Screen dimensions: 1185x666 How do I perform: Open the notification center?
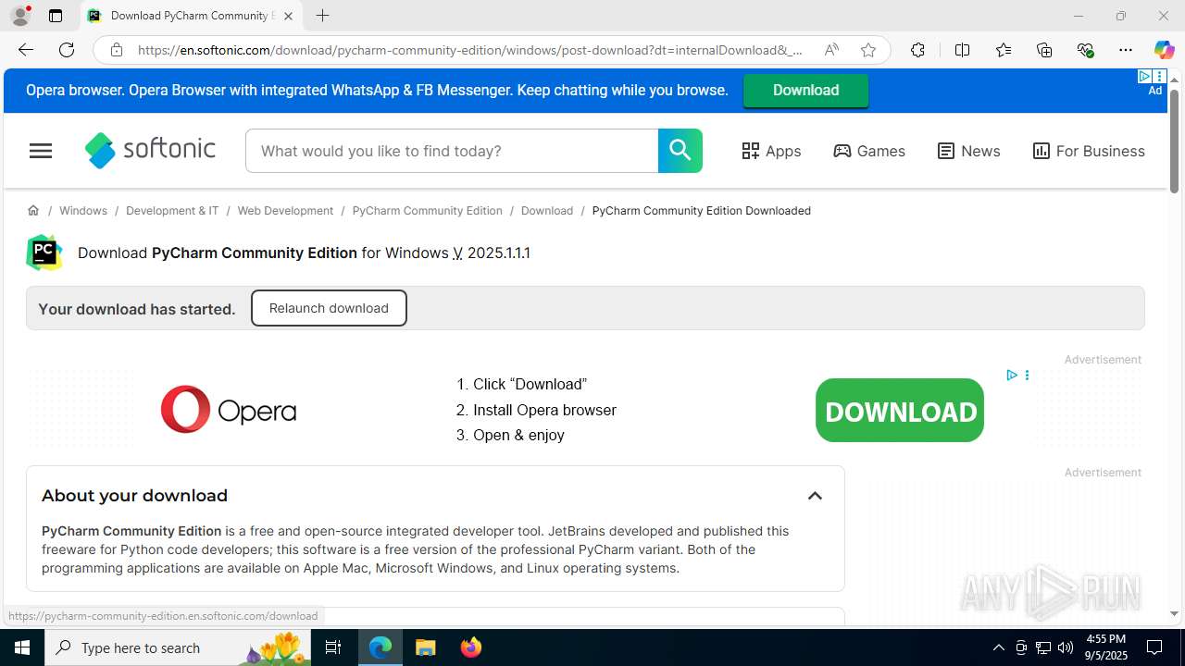point(1155,647)
